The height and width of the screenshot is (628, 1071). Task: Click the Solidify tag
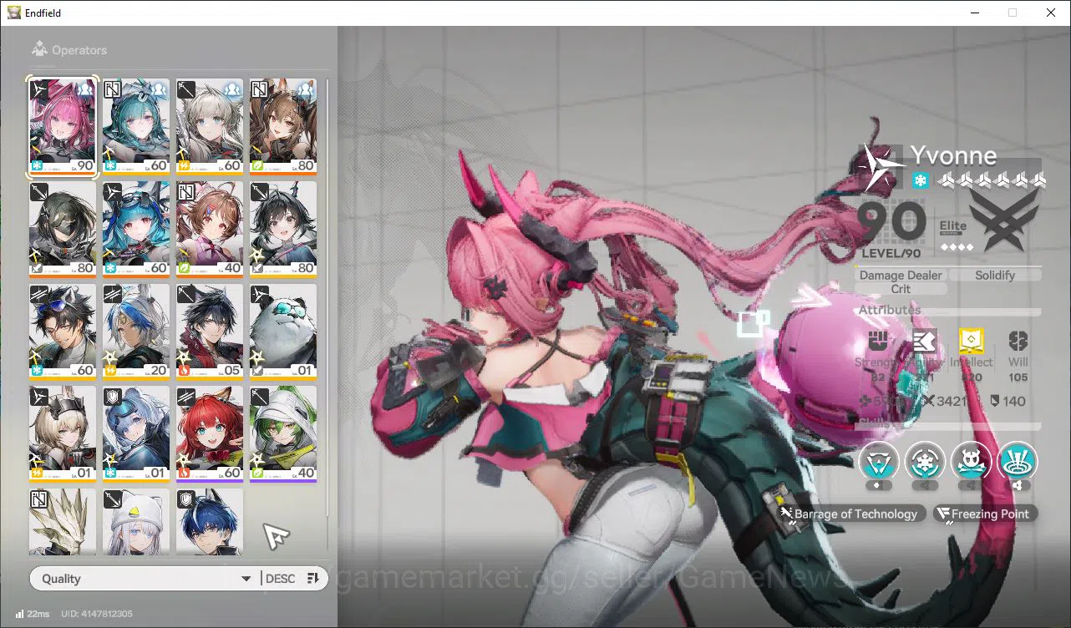tap(995, 275)
